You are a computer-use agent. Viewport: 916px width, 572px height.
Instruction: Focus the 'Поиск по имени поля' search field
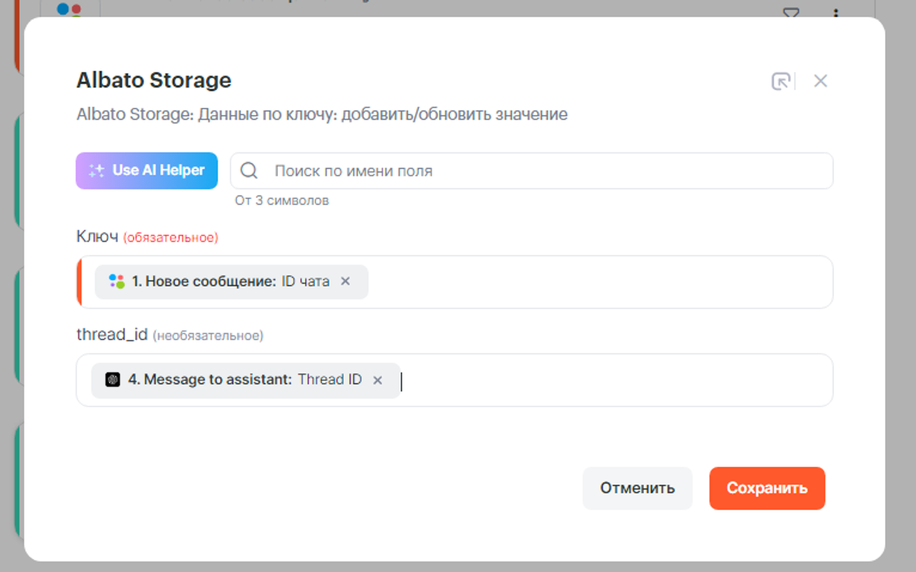tap(539, 171)
